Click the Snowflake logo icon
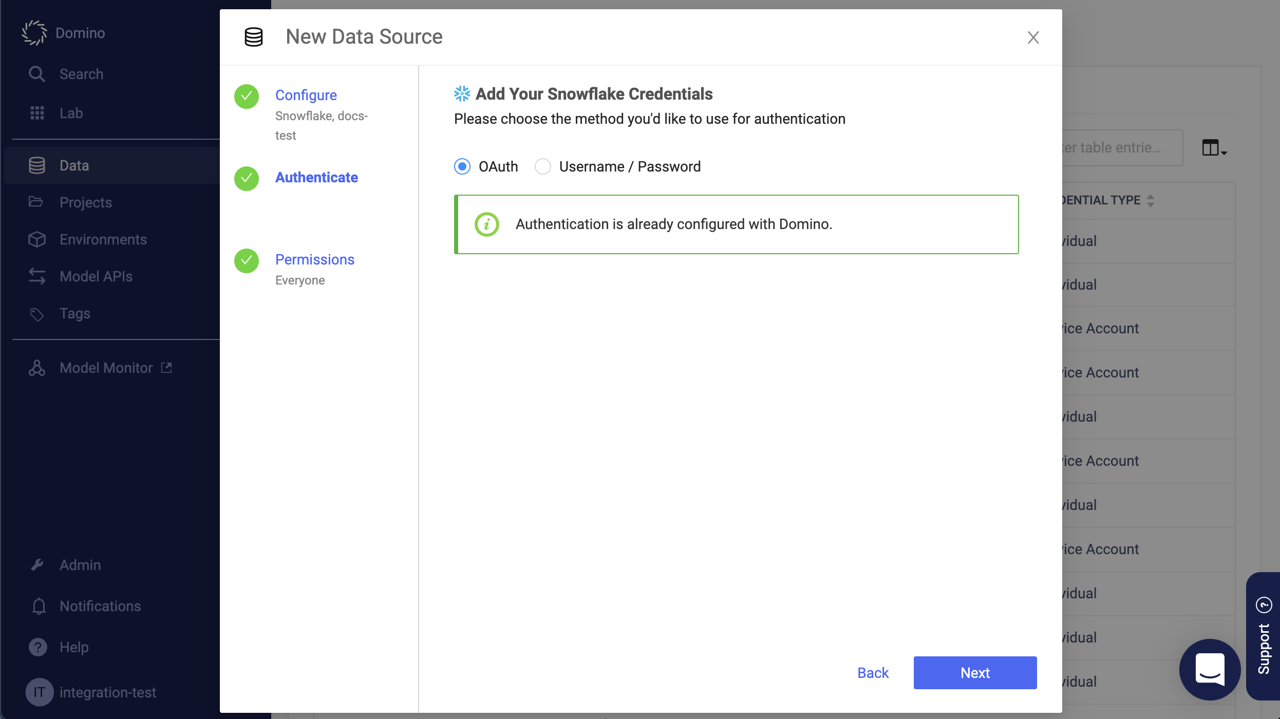The width and height of the screenshot is (1280, 719). 462,93
